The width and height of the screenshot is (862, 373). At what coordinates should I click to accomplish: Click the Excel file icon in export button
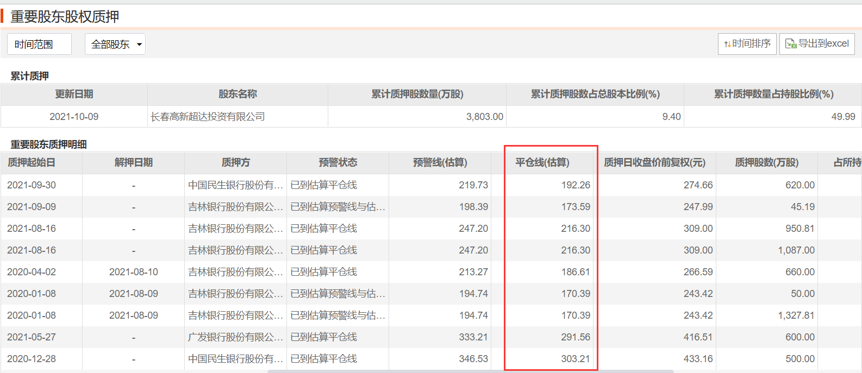coord(791,44)
